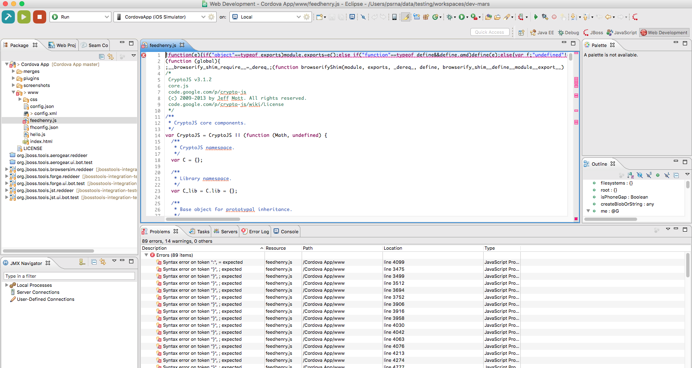Click the teal hammer build button
The height and width of the screenshot is (368, 692).
click(x=8, y=17)
